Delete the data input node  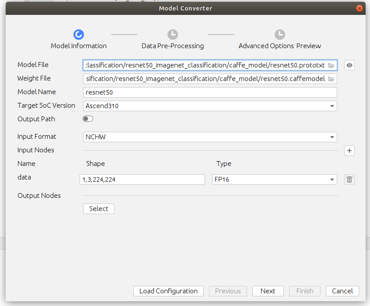[349, 179]
